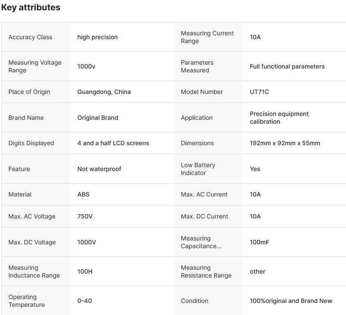Select the Low Battery Indicator label
This screenshot has width=346, height=315.
[x=198, y=169]
